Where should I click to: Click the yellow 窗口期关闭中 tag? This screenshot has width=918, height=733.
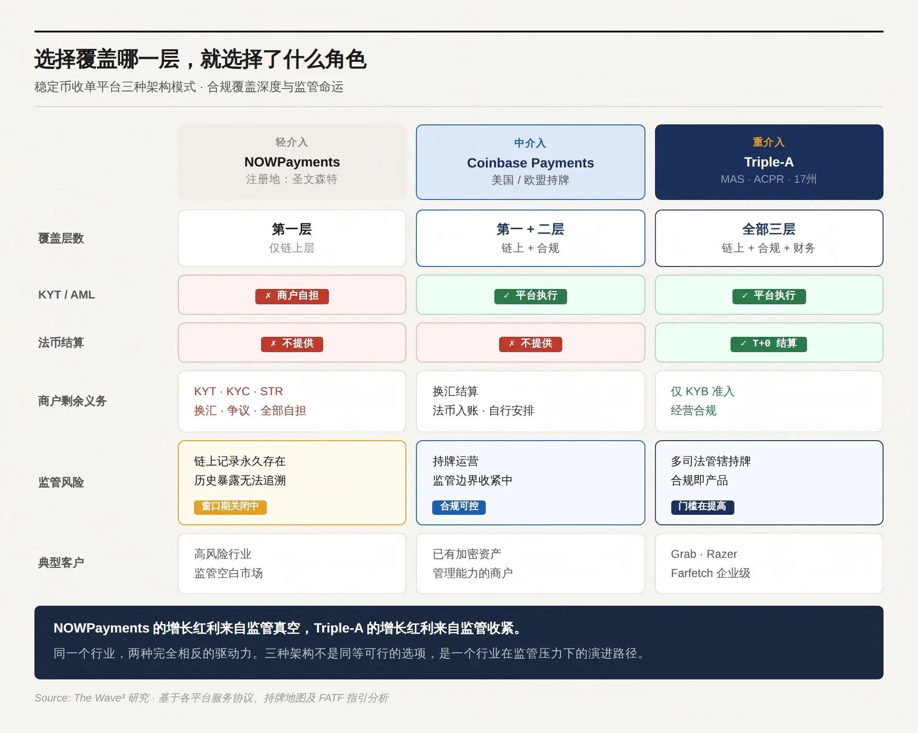point(230,507)
